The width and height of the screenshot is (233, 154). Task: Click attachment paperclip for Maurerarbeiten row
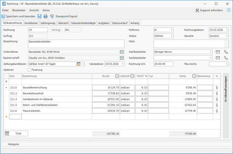217,111
